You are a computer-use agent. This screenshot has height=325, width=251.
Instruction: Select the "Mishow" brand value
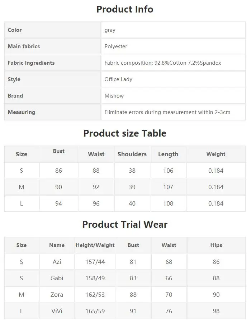[114, 96]
